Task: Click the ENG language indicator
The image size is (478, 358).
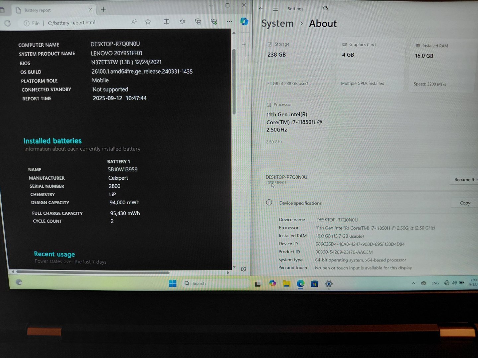Action: coord(435,283)
